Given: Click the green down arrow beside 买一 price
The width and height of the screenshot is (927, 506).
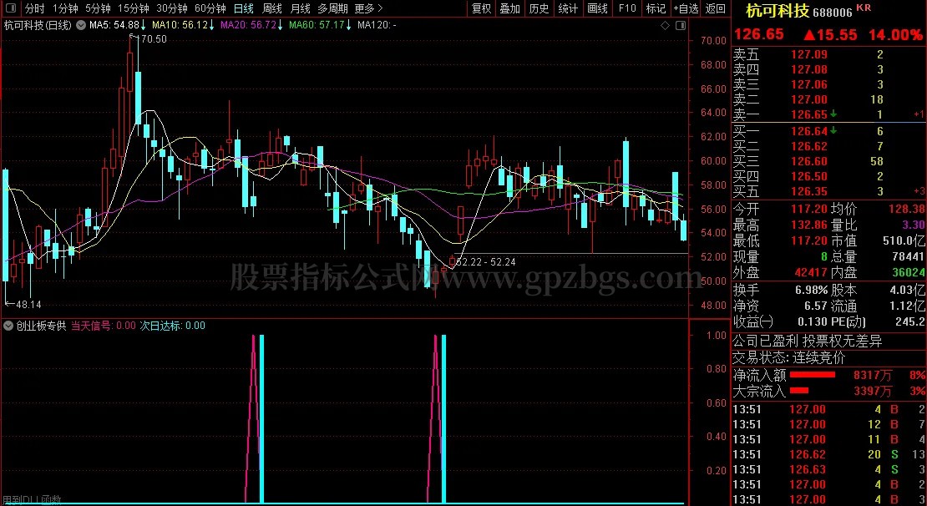Looking at the screenshot, I should pyautogui.click(x=833, y=131).
